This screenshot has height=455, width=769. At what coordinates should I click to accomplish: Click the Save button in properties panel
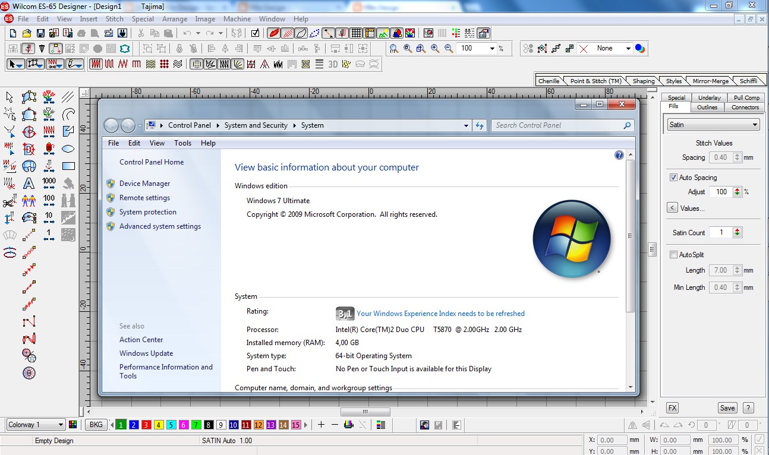pos(727,408)
